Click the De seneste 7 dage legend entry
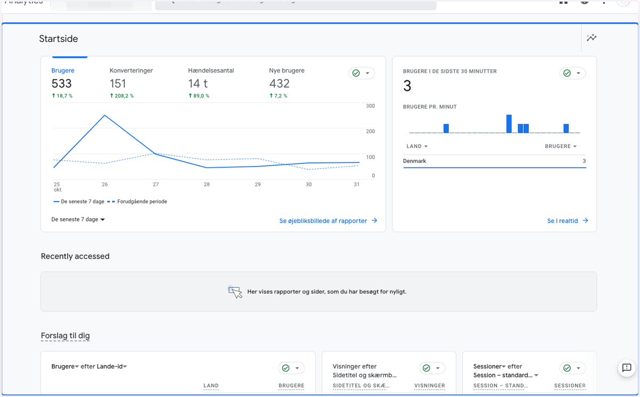 tap(79, 202)
